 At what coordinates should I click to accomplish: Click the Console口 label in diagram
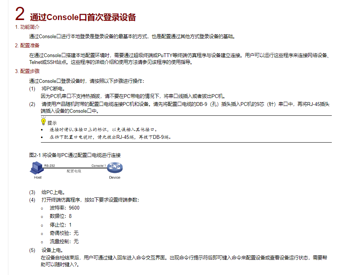(98, 166)
